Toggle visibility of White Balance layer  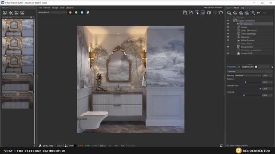[x=228, y=40]
